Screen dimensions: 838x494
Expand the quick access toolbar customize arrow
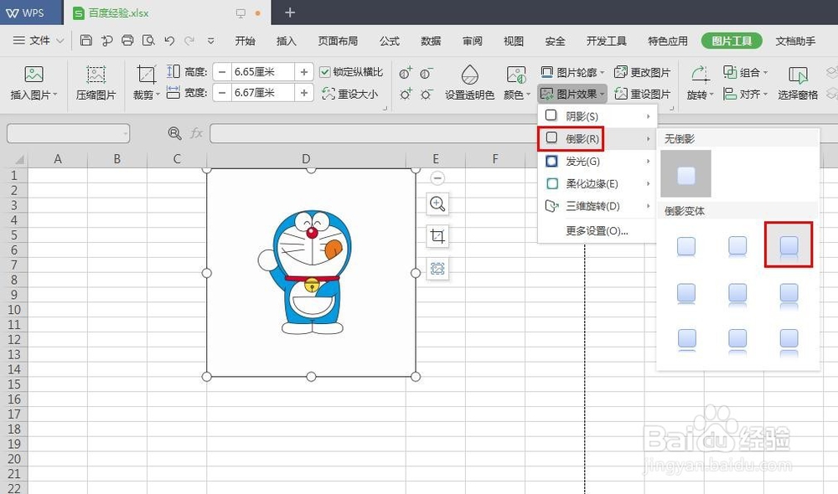pos(211,40)
